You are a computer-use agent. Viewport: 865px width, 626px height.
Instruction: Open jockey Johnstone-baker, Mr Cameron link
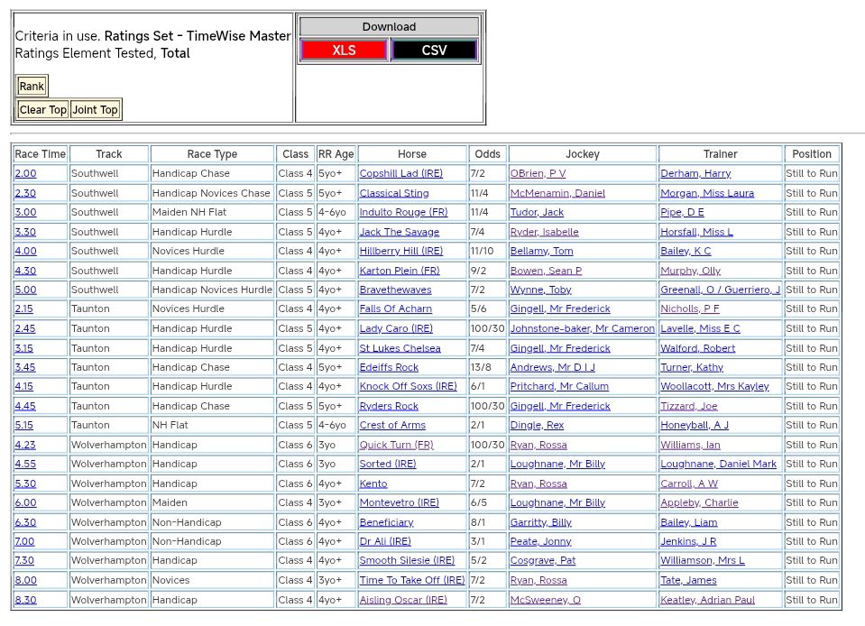pyautogui.click(x=582, y=328)
